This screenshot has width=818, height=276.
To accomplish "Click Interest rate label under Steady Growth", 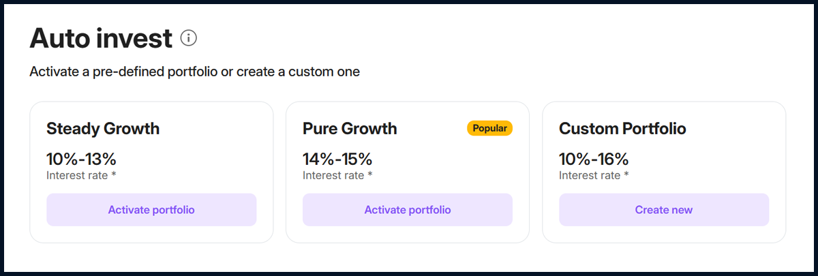I will click(x=77, y=175).
